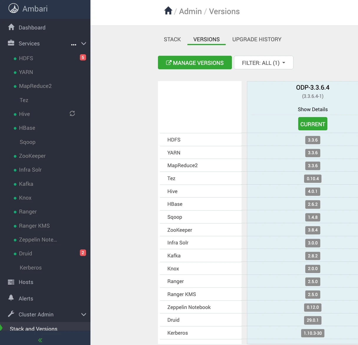Click the Alerts bell icon
This screenshot has width=358, height=345.
tap(11, 298)
